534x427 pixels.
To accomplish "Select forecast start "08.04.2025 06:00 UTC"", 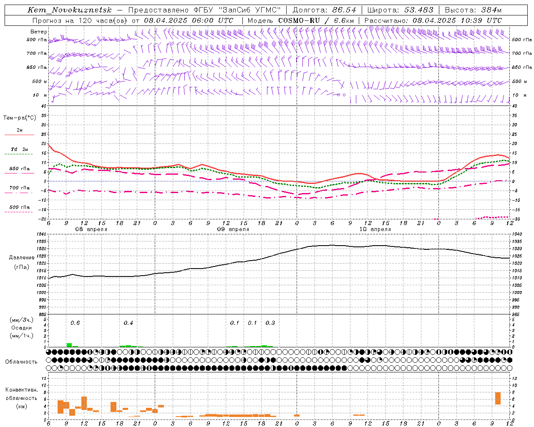I will coord(189,20).
